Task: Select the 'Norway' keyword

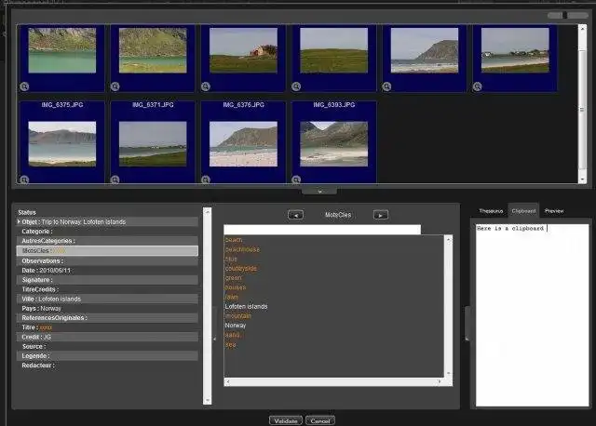Action: [236, 326]
